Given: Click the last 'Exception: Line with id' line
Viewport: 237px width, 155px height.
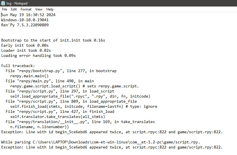Looking at the screenshot, I should tap(112, 147).
